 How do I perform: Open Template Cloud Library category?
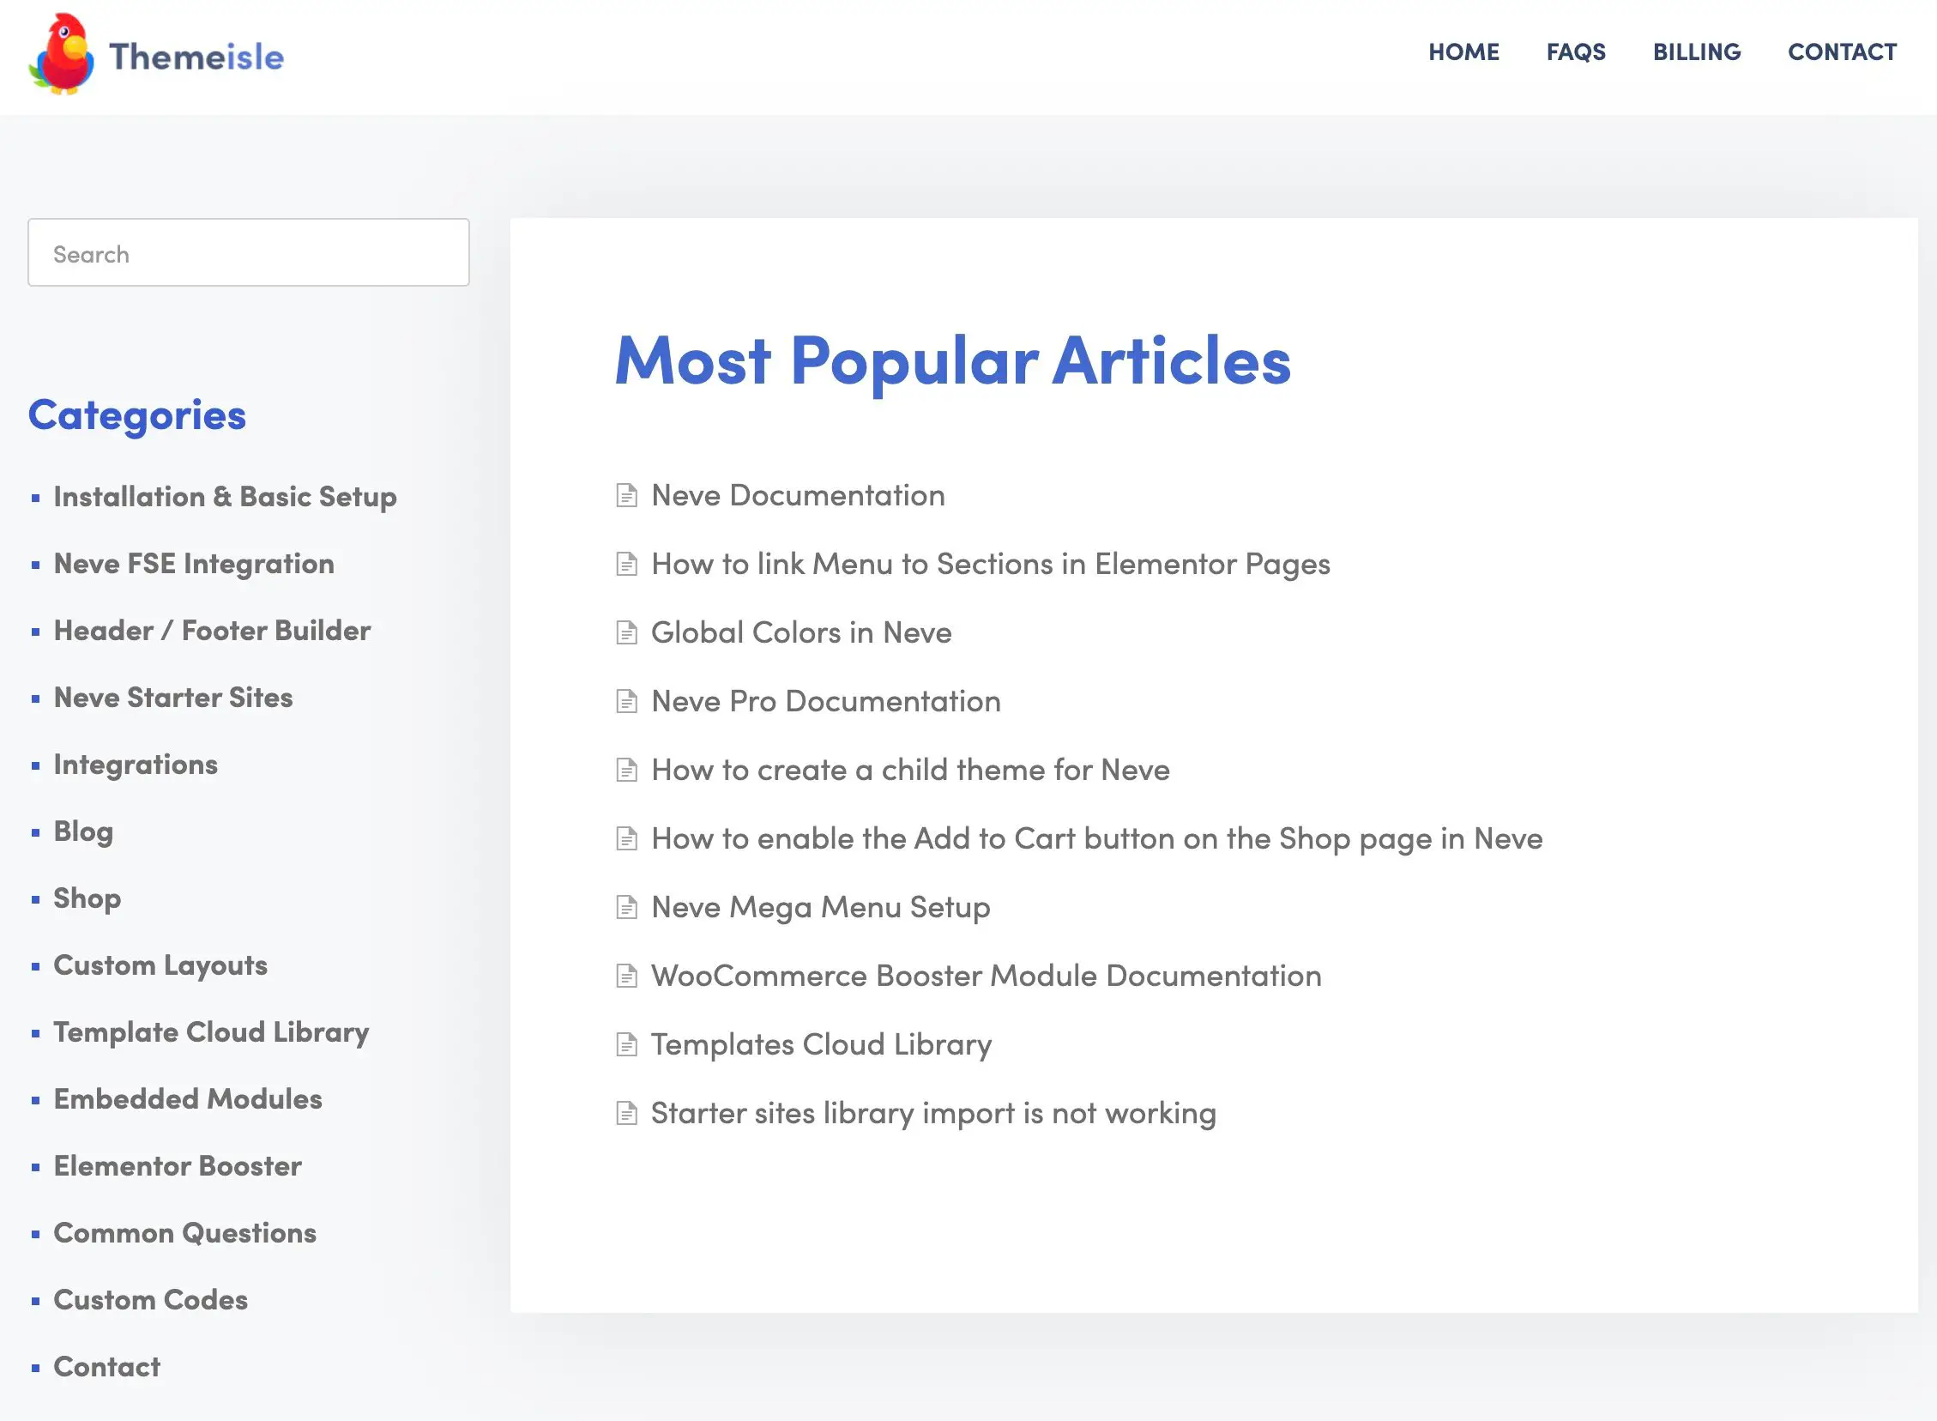click(x=211, y=1033)
